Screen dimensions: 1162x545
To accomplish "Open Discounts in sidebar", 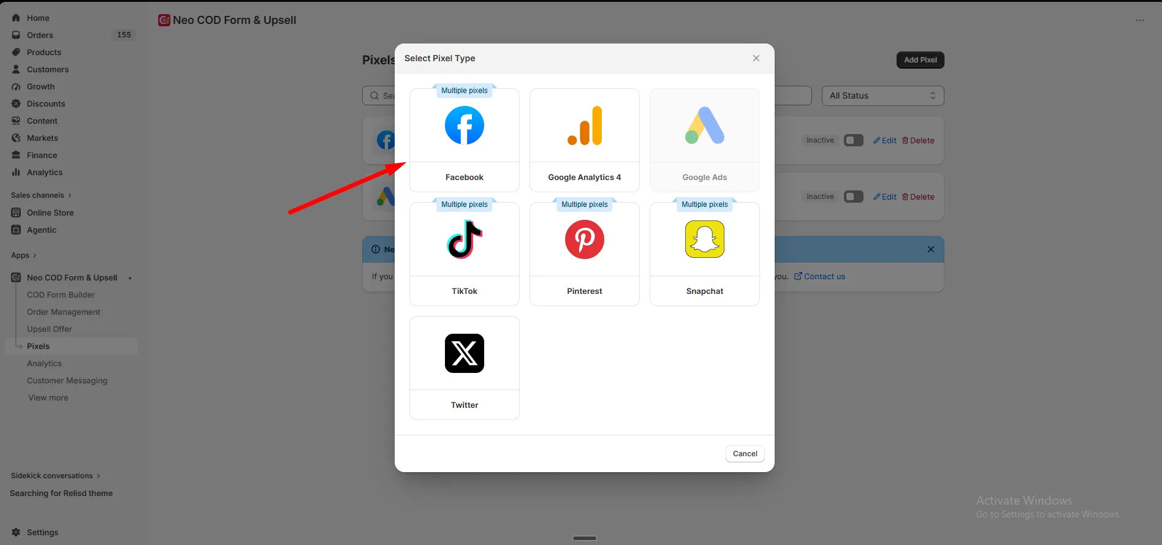I will (45, 103).
